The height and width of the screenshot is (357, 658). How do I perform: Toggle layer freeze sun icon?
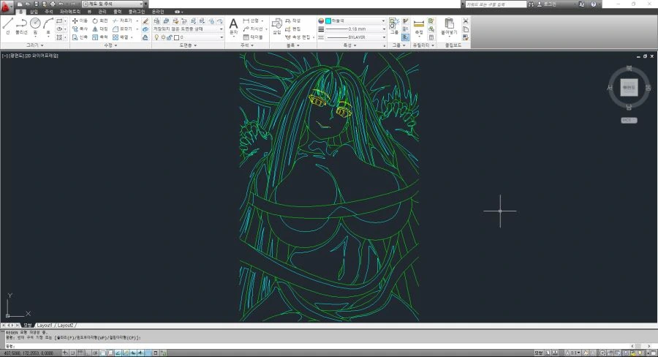[163, 37]
